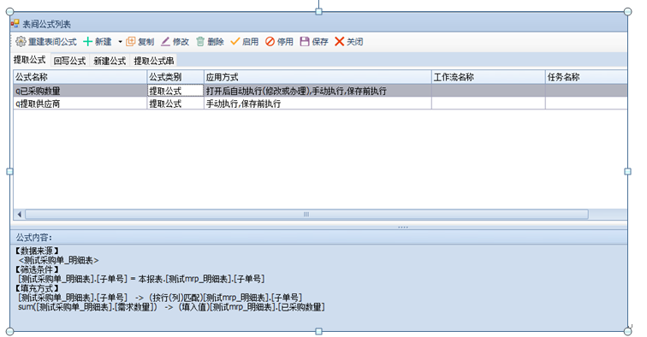Image resolution: width=647 pixels, height=337 pixels.
Task: Open the 提取公式串 tab
Action: [x=154, y=61]
